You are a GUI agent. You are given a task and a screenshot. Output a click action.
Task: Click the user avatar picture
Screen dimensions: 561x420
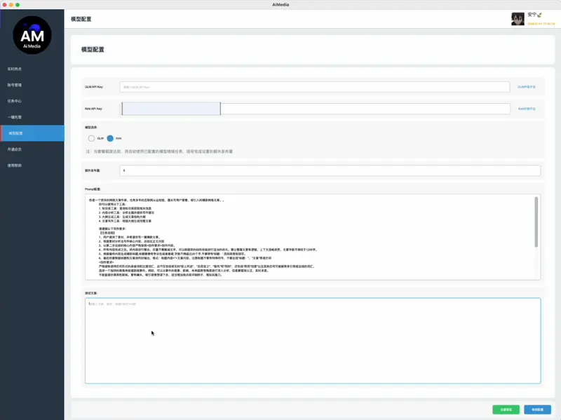(518, 19)
